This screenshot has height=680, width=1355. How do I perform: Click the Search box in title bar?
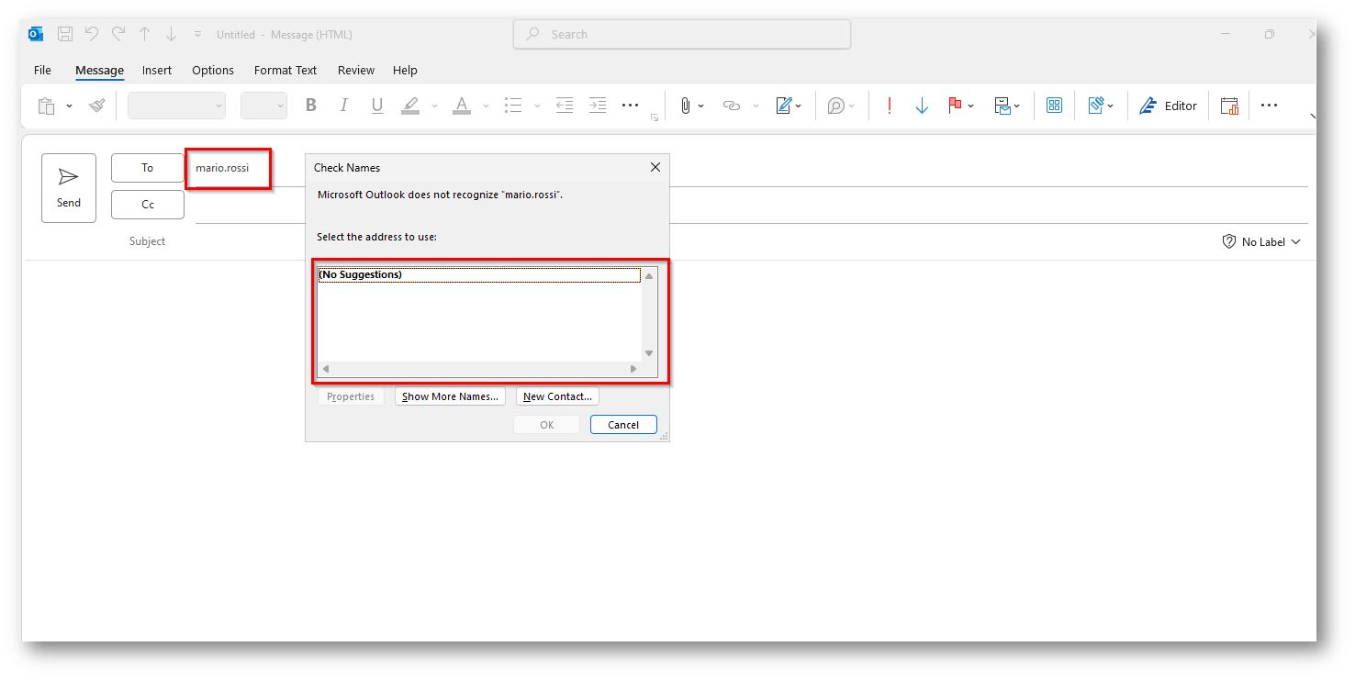[682, 34]
